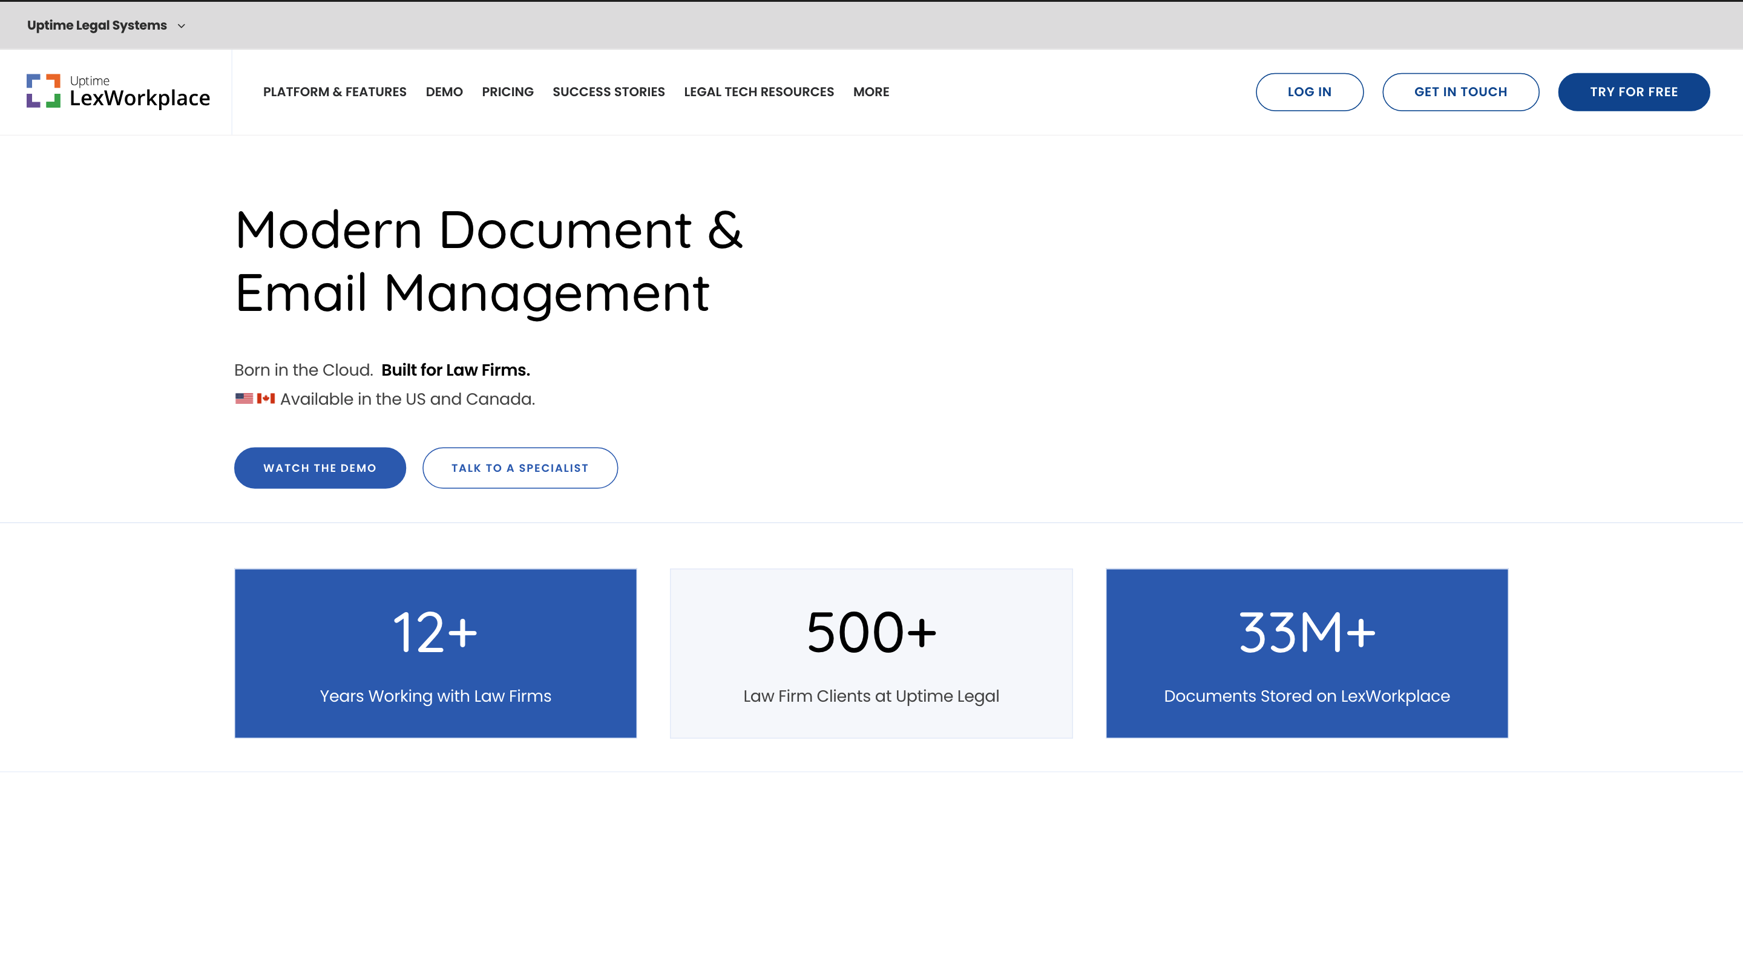Click the 500+ Law Firm Clients card
The width and height of the screenshot is (1743, 980).
(x=871, y=653)
